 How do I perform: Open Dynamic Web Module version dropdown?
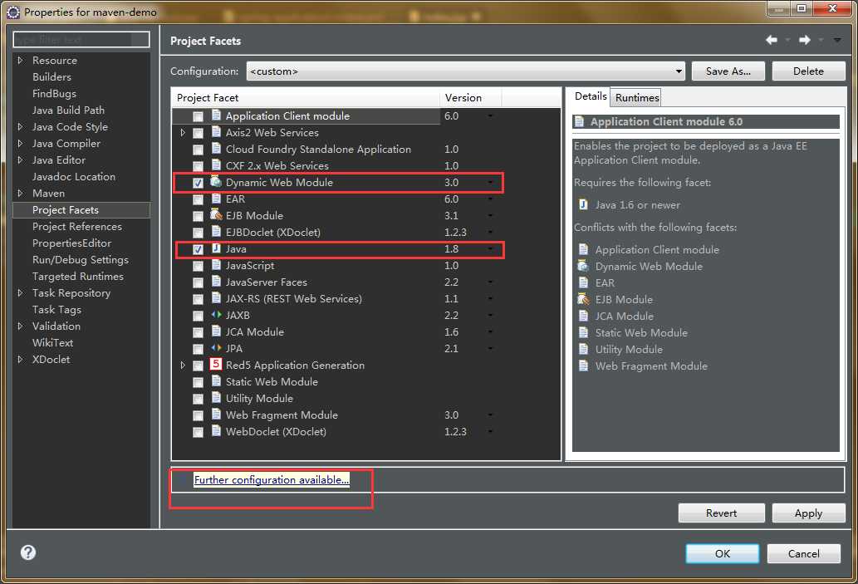click(490, 182)
